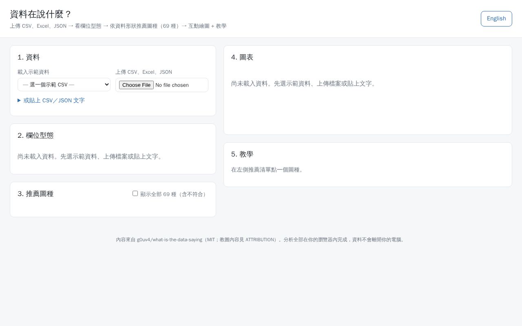Click the 5. 教學 section heading

242,154
